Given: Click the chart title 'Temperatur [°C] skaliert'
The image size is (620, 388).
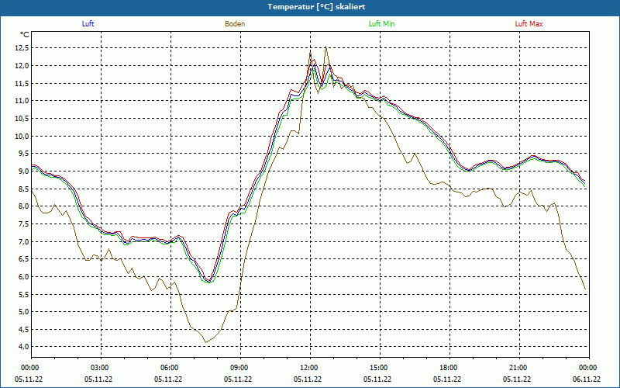Looking at the screenshot, I should pyautogui.click(x=316, y=7).
